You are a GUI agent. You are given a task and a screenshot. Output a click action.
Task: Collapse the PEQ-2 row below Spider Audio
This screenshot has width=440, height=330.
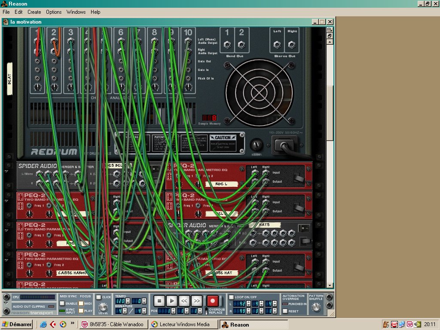[x=6, y=201]
